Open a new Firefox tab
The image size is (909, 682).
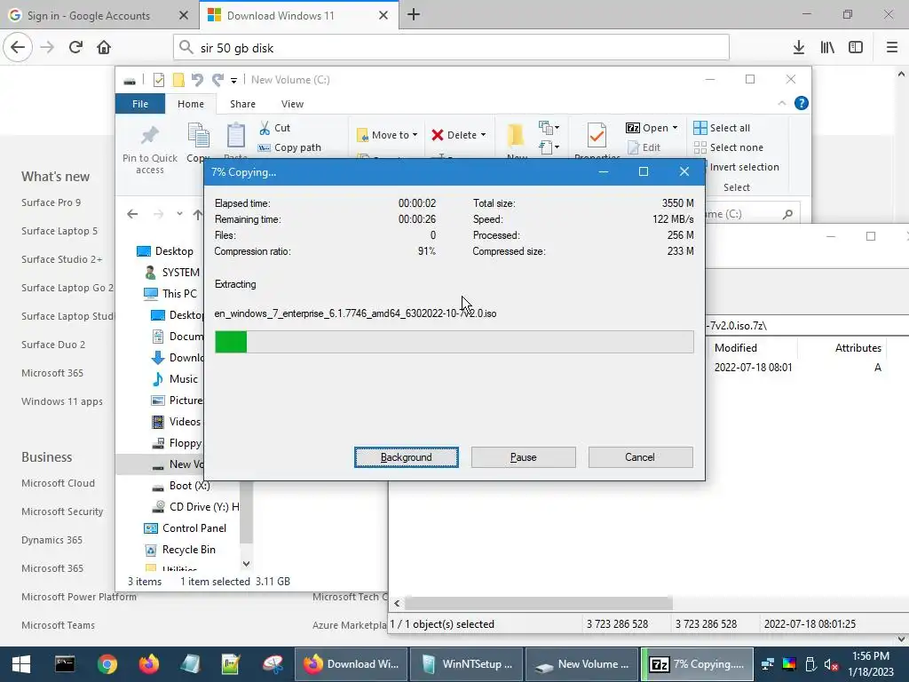coord(414,15)
